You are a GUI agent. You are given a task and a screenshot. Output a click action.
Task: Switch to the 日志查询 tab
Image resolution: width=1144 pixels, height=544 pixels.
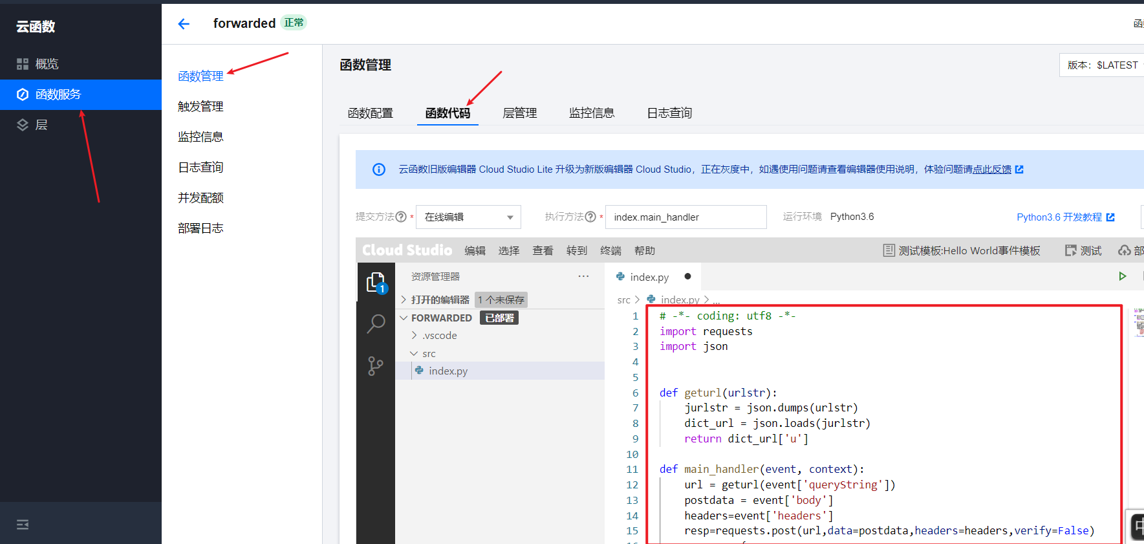pos(669,113)
